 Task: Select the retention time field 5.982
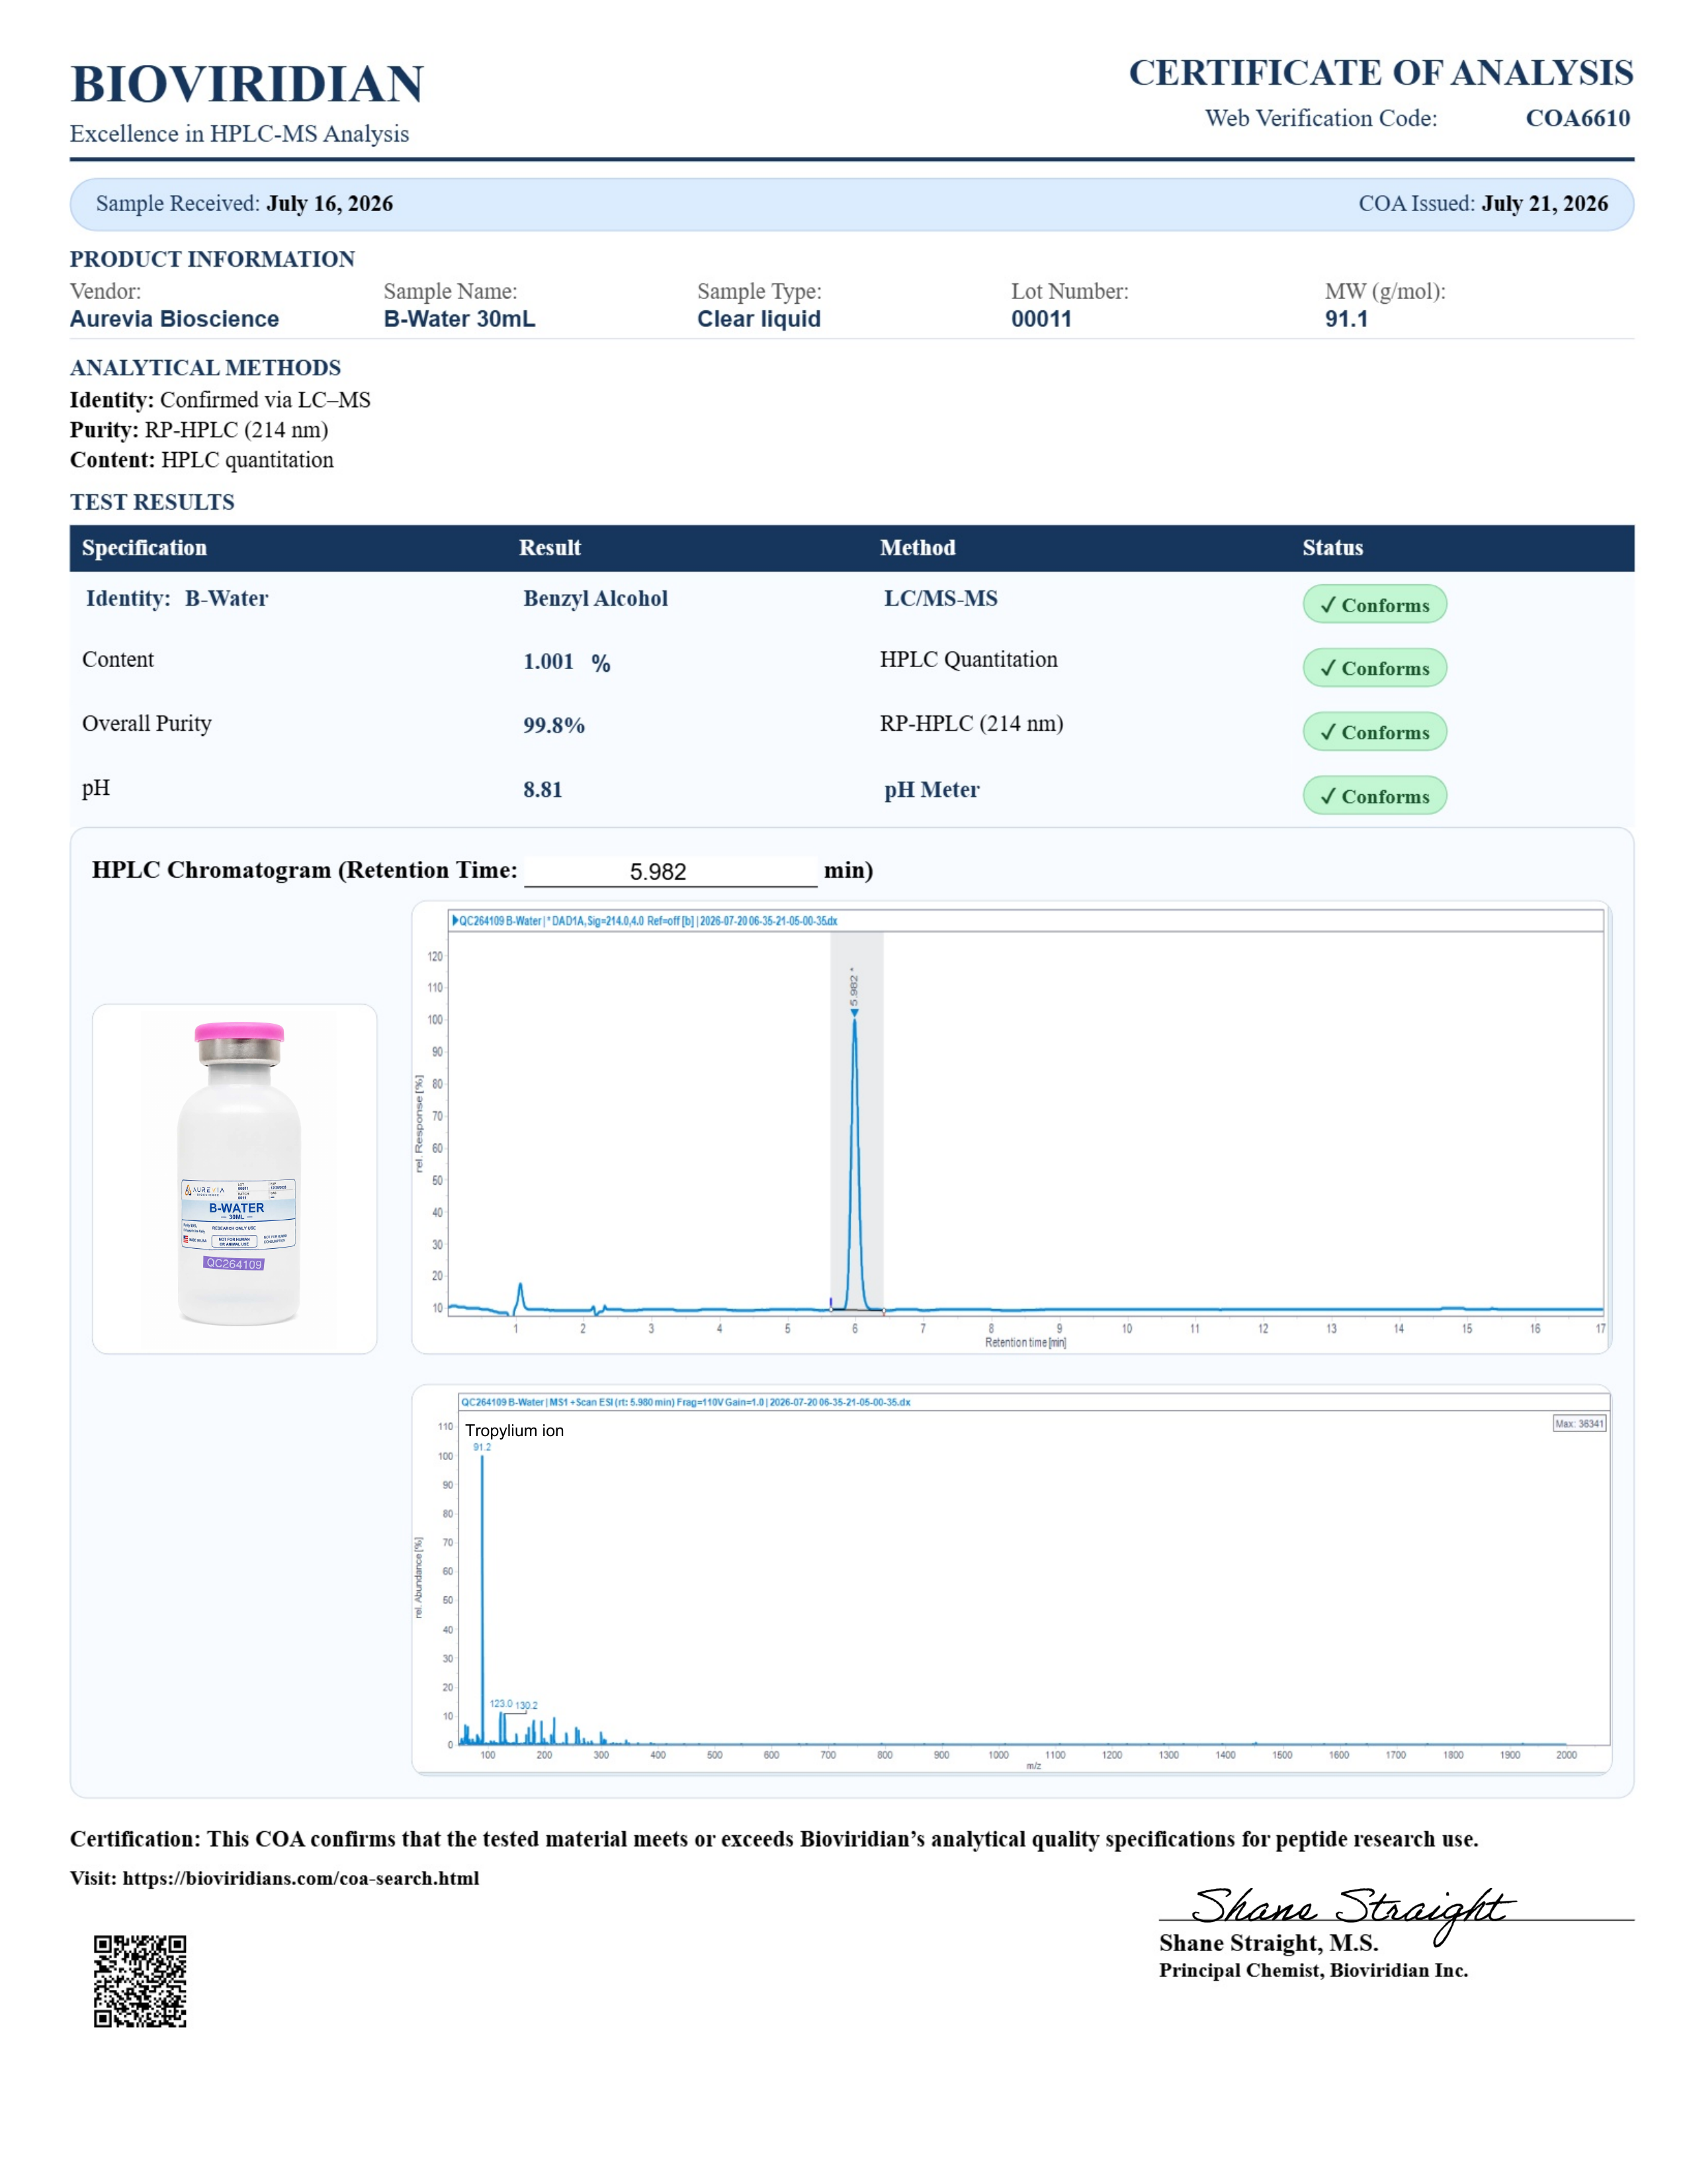[x=670, y=871]
